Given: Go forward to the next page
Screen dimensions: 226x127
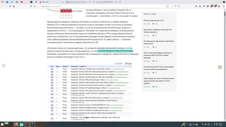Looking at the screenshot, I should (x=6, y=6).
